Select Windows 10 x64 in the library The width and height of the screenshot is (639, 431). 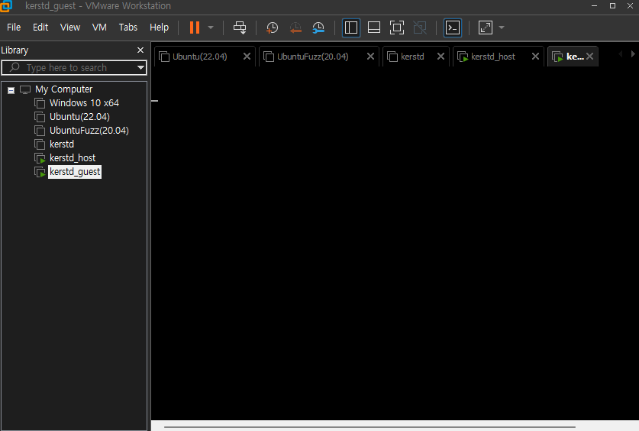(x=84, y=103)
